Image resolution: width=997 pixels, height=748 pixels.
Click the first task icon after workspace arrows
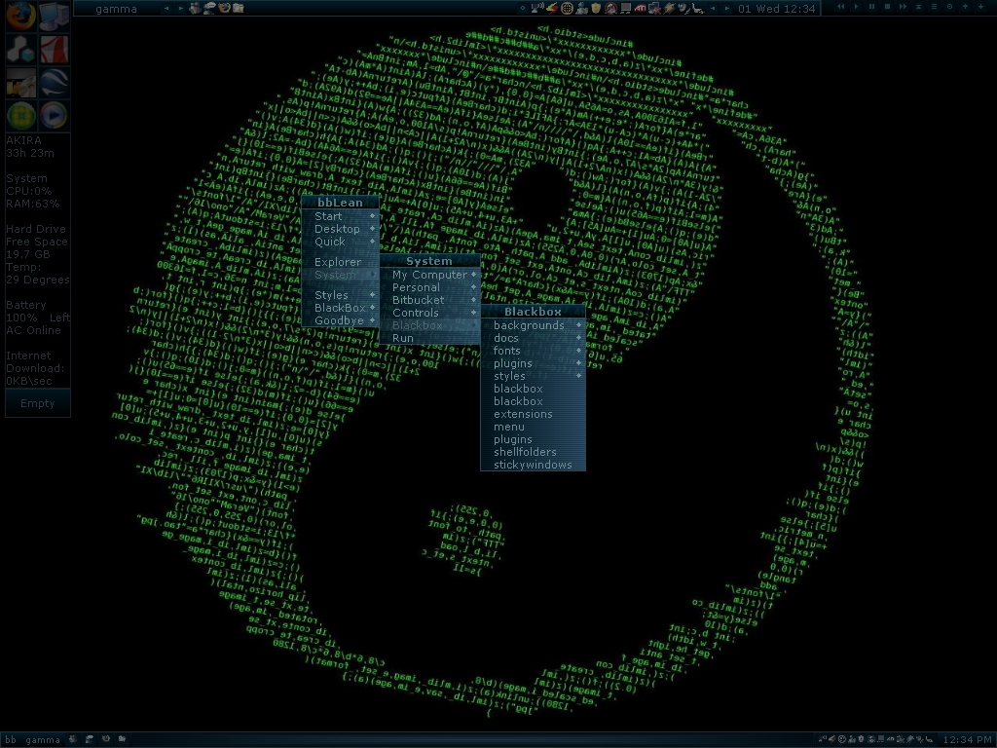pos(195,8)
